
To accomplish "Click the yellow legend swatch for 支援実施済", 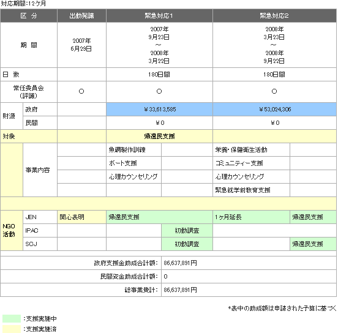I will pyautogui.click(x=12, y=329).
